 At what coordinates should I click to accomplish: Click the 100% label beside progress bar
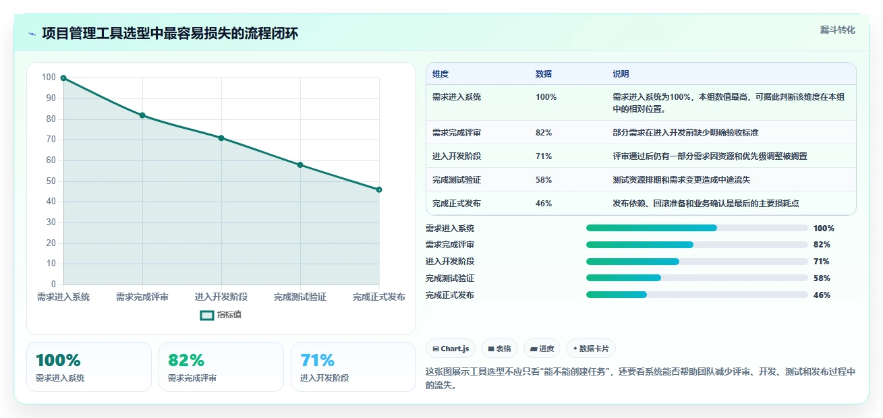tap(824, 229)
